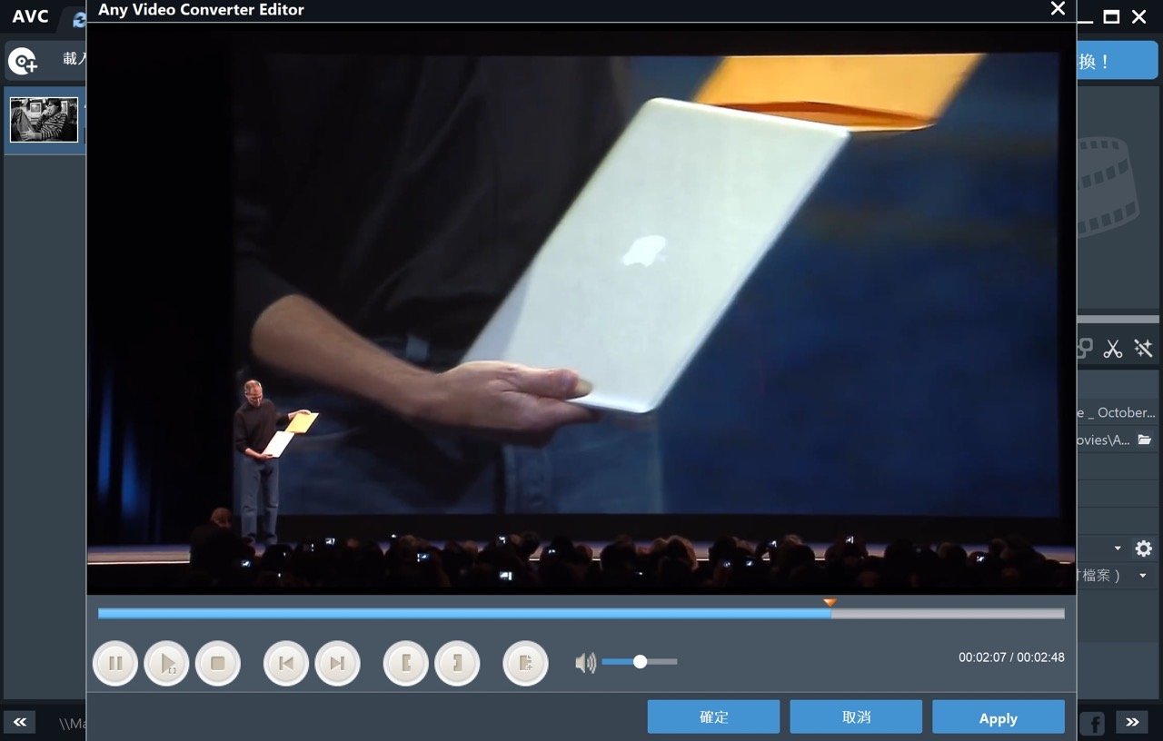This screenshot has width=1163, height=741.
Task: Expand the panel with the right double-arrow button
Action: (x=1132, y=722)
